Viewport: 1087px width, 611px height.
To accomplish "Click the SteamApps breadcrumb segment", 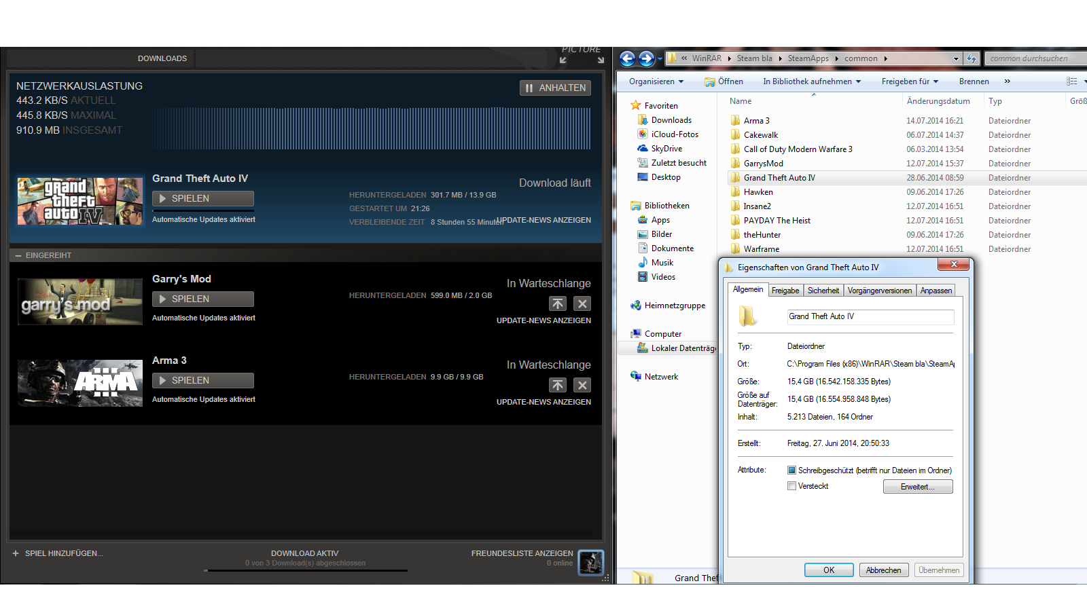I will [808, 58].
